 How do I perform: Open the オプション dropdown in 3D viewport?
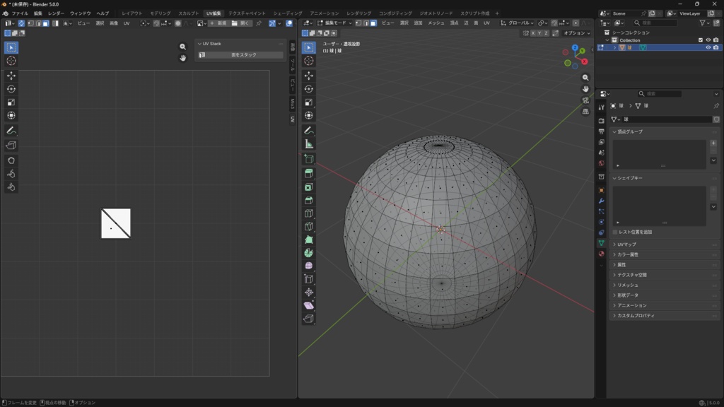(577, 33)
